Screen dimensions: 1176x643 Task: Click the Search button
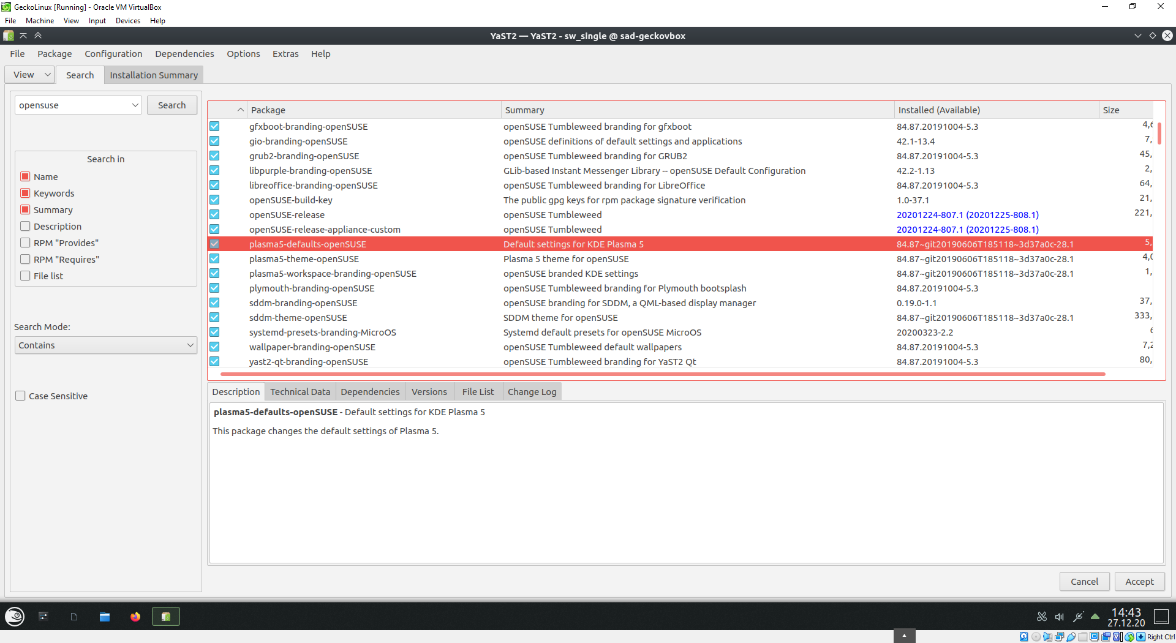pos(171,105)
